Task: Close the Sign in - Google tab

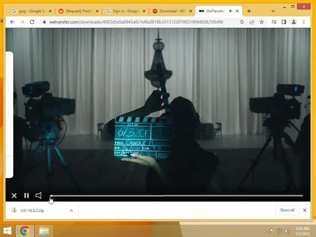Action: click(x=144, y=11)
